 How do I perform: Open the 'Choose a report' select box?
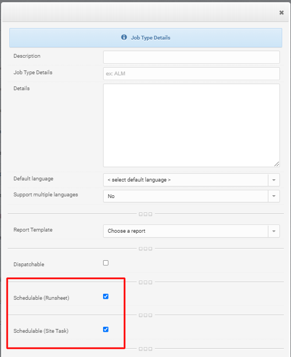[191, 231]
